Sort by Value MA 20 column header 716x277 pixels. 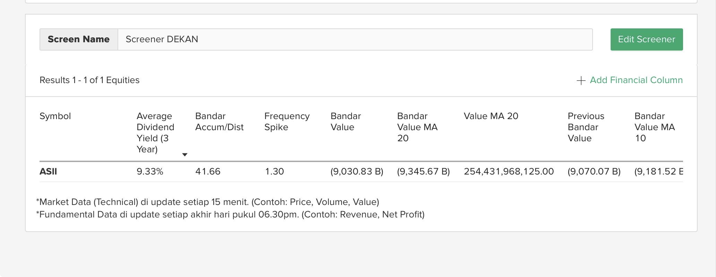[491, 116]
